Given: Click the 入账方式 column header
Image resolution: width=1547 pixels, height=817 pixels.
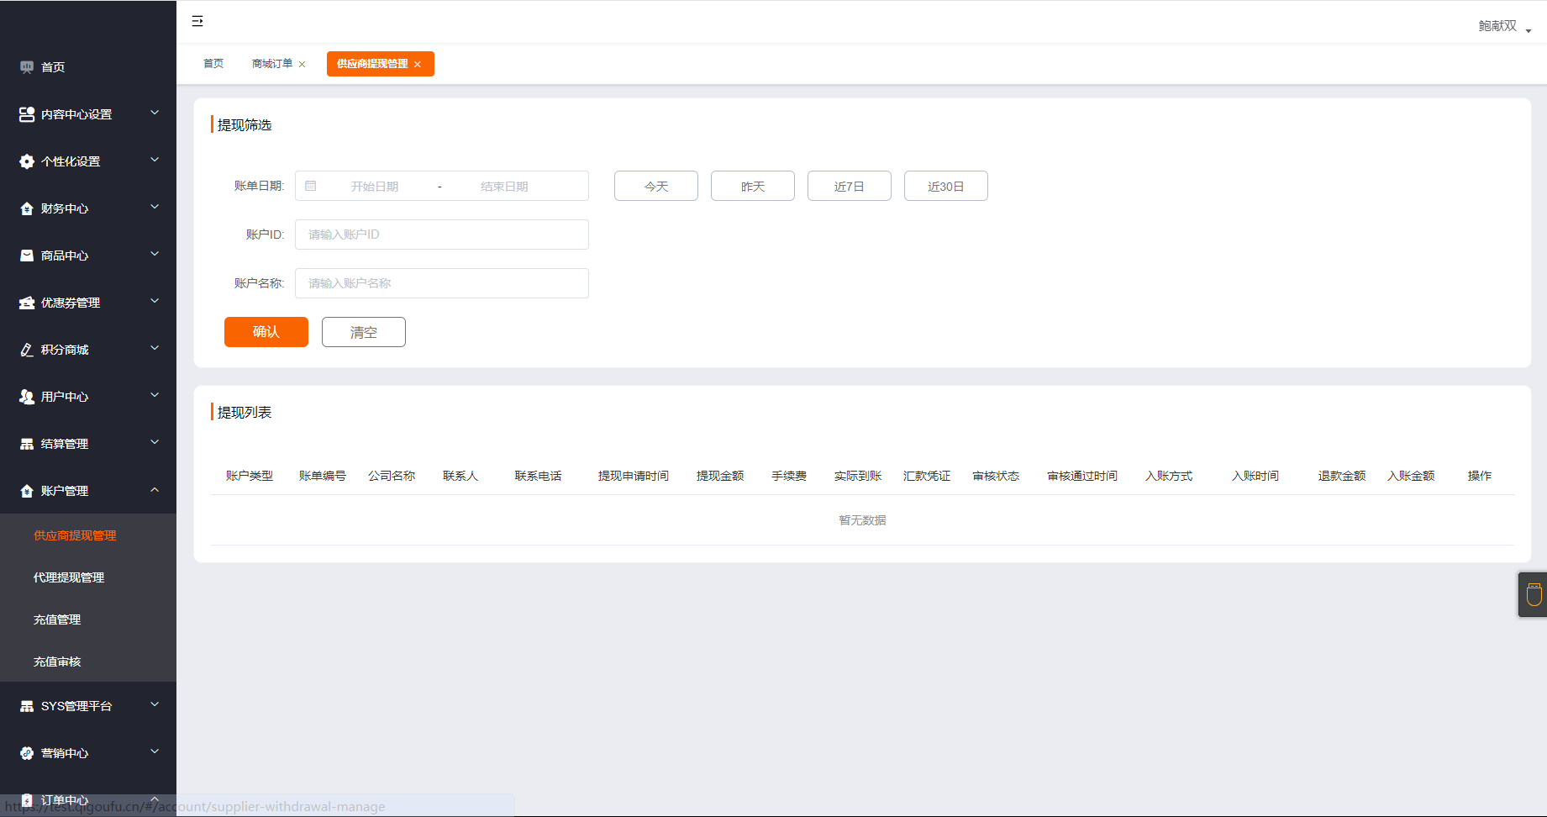Looking at the screenshot, I should 1169,476.
